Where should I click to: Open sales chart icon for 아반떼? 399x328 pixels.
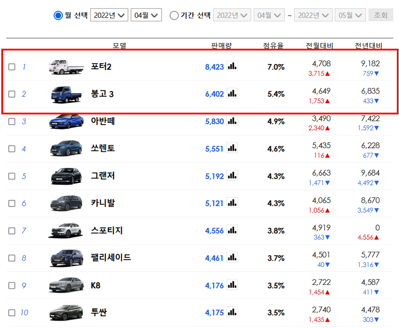pyautogui.click(x=232, y=121)
